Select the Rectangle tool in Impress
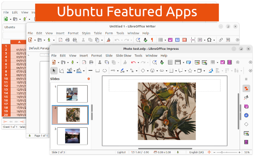 pyautogui.click(x=97, y=71)
